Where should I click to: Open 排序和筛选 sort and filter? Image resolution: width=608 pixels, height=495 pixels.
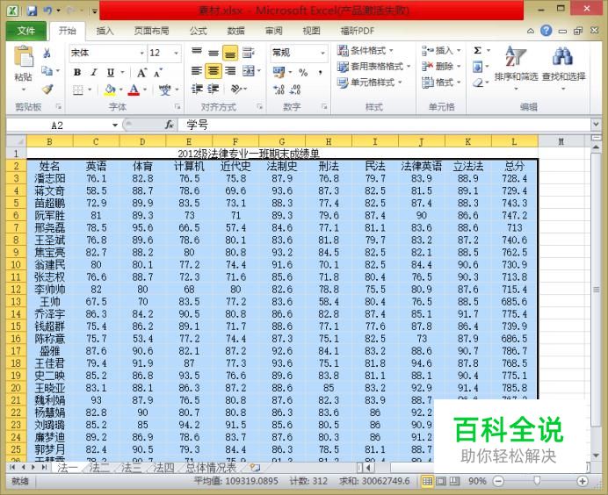(516, 68)
